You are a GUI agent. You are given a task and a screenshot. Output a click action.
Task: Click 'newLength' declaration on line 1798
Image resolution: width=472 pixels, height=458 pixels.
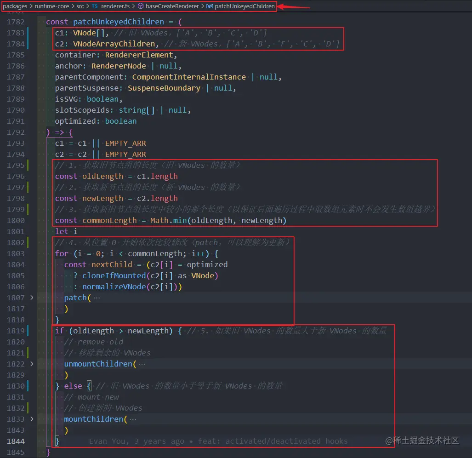click(102, 199)
